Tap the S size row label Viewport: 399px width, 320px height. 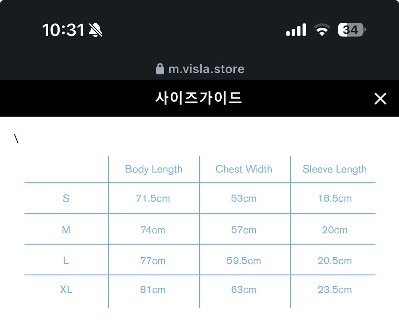[x=66, y=198]
